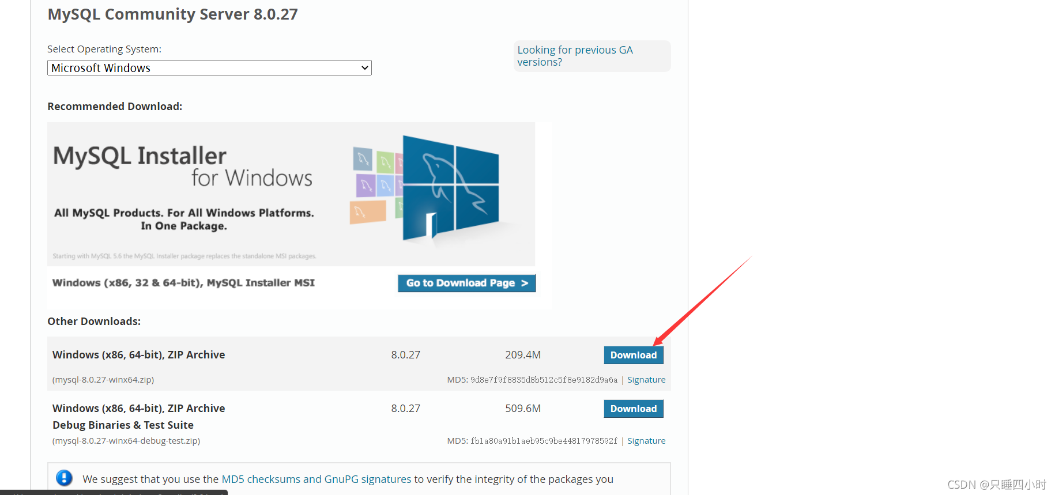Download the 509.6M Debug Binaries archive
Screen dimensions: 1055x495
coord(634,409)
